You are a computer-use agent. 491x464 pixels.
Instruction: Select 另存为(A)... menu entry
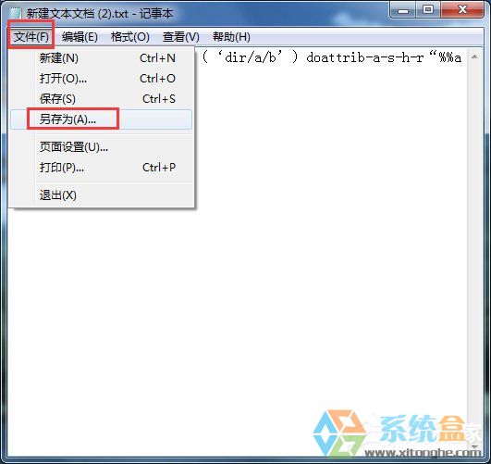(x=102, y=119)
